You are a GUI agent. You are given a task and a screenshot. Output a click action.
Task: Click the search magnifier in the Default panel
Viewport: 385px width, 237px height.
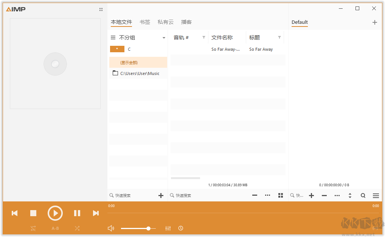(363, 195)
